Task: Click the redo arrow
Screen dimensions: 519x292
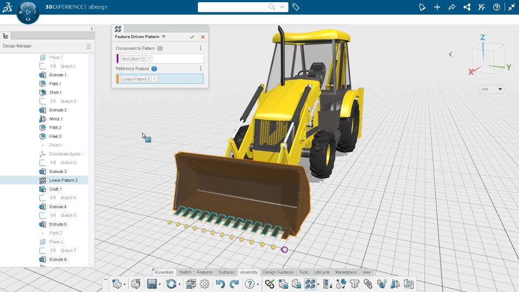Action: (x=234, y=284)
